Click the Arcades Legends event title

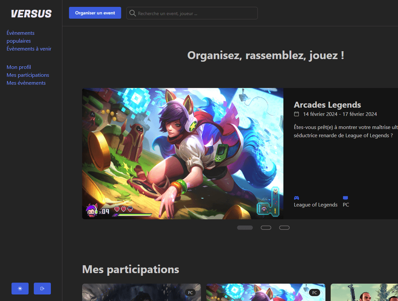click(x=328, y=105)
